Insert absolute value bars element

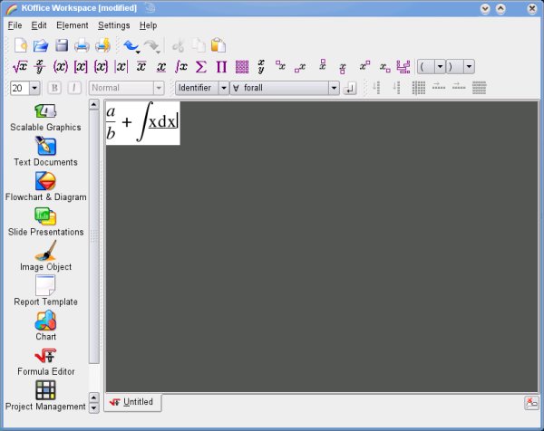click(x=121, y=66)
